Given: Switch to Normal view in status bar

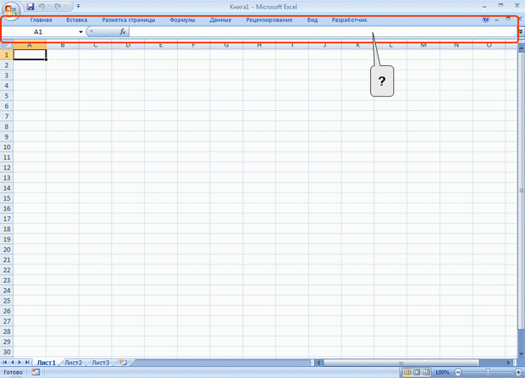Looking at the screenshot, I should [407, 372].
